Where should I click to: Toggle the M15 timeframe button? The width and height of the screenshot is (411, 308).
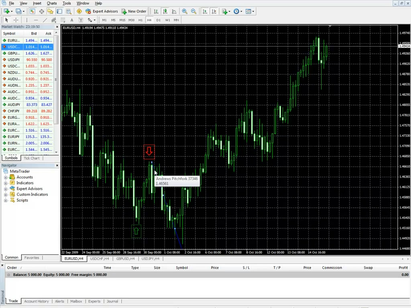coord(122,20)
